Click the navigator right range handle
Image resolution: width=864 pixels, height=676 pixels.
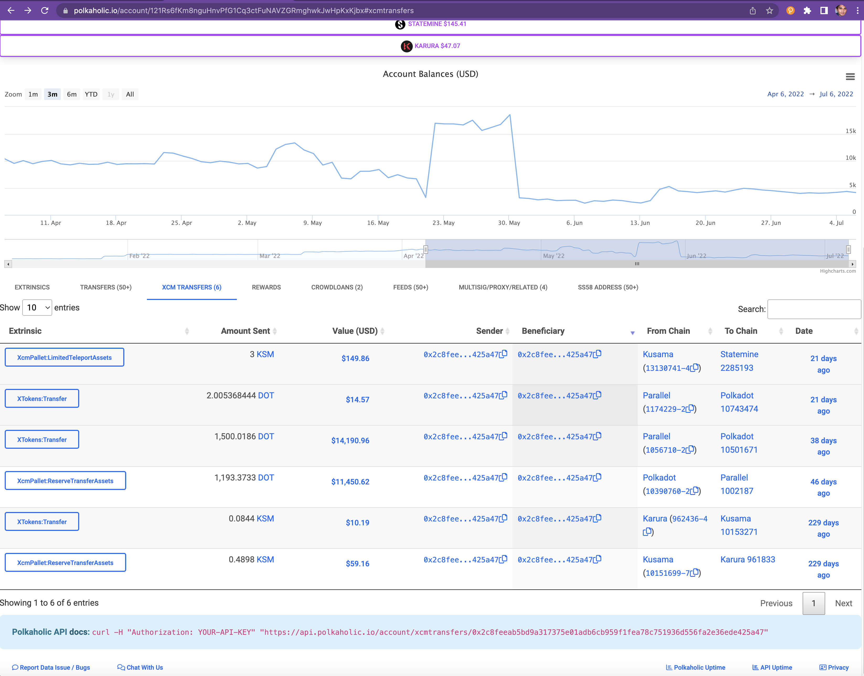848,250
